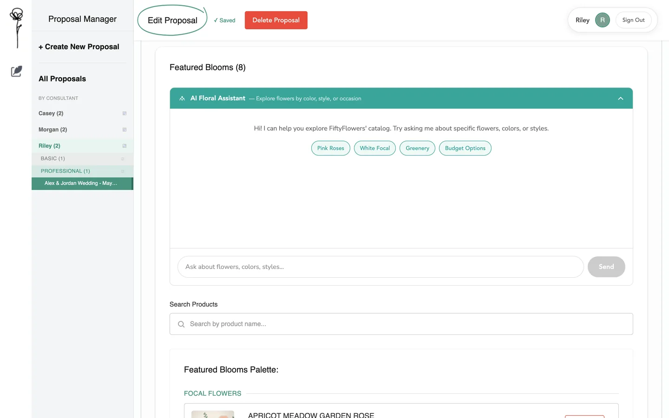The width and height of the screenshot is (669, 418).
Task: Expand the BASIC (1) tier
Action: [x=82, y=159]
